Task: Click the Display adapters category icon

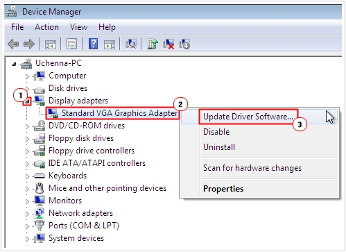Action: 40,101
